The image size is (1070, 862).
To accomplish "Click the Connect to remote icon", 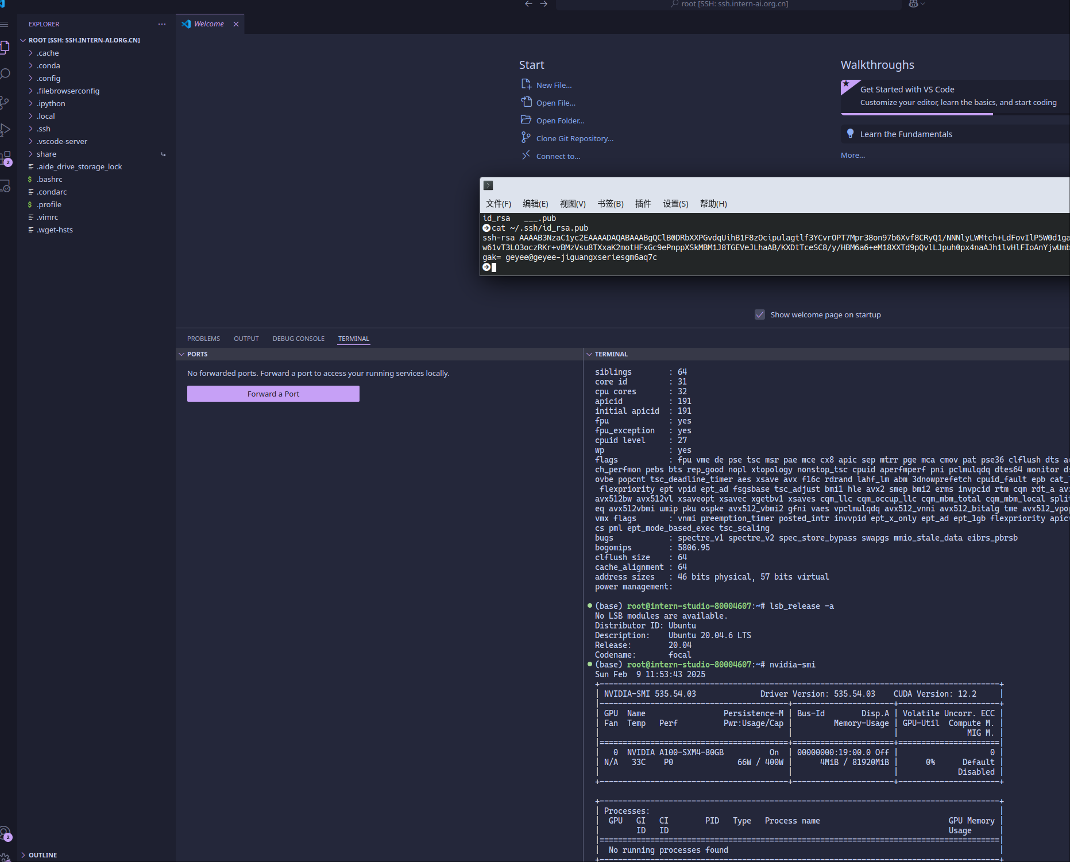I will (x=526, y=156).
